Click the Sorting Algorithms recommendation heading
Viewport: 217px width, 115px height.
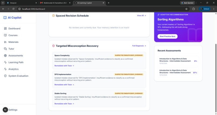170,19
